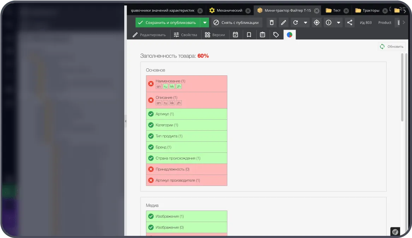Expand dropdown arrow next to Сохранить и опубликовать

(x=205, y=23)
